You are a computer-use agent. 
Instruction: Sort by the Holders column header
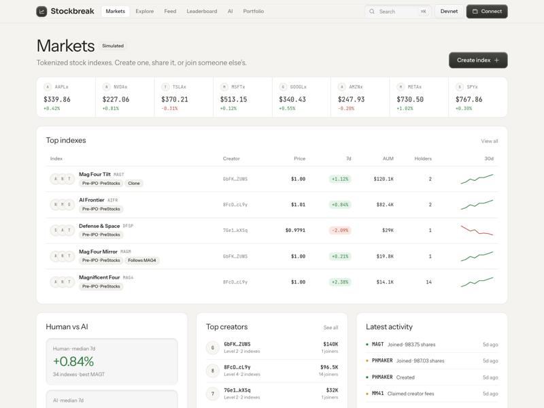coord(423,158)
